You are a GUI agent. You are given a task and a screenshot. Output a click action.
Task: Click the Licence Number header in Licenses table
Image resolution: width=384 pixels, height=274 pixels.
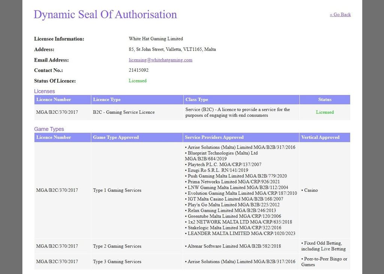click(x=63, y=99)
